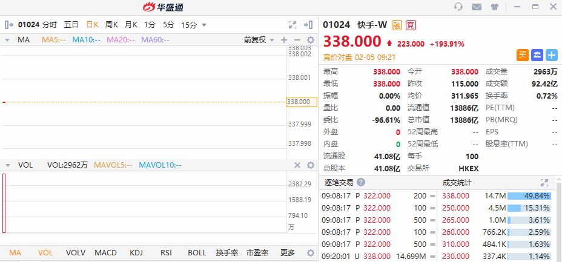Toggle the VOL indicator tab
562x262 pixels.
point(45,253)
